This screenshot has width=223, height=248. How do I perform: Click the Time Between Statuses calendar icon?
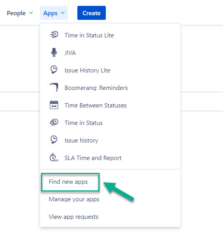coord(54,105)
